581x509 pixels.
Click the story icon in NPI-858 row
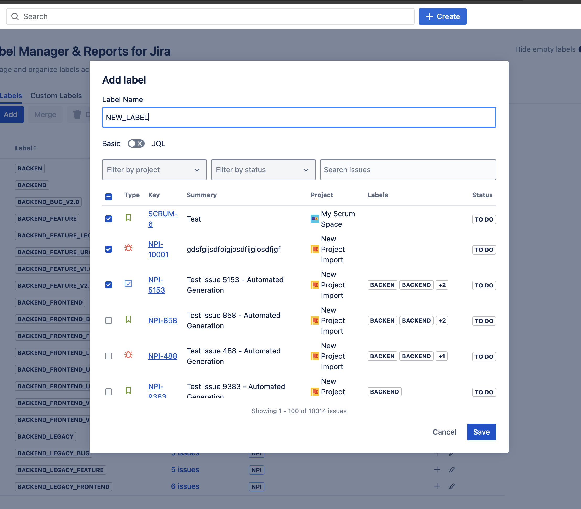[128, 319]
